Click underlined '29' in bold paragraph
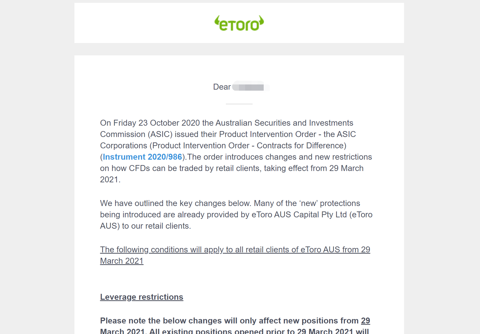 tap(365, 321)
